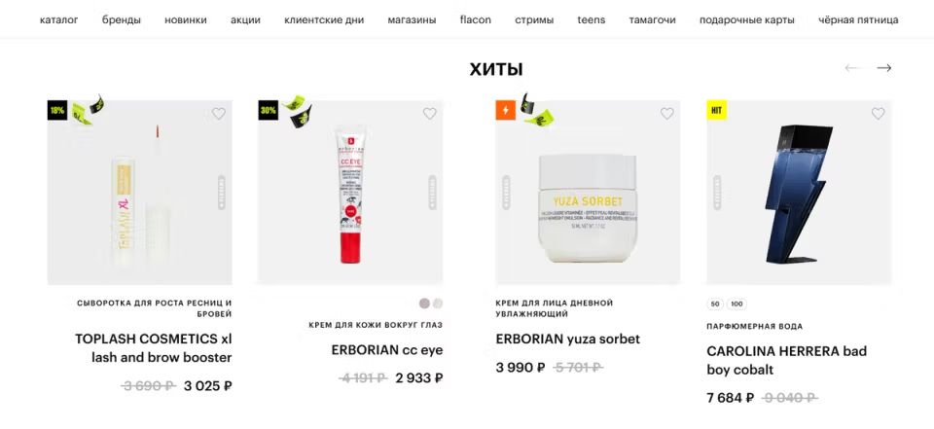The image size is (934, 429).
Task: Open ERBORIAN yuza sorbet product link
Action: click(567, 340)
